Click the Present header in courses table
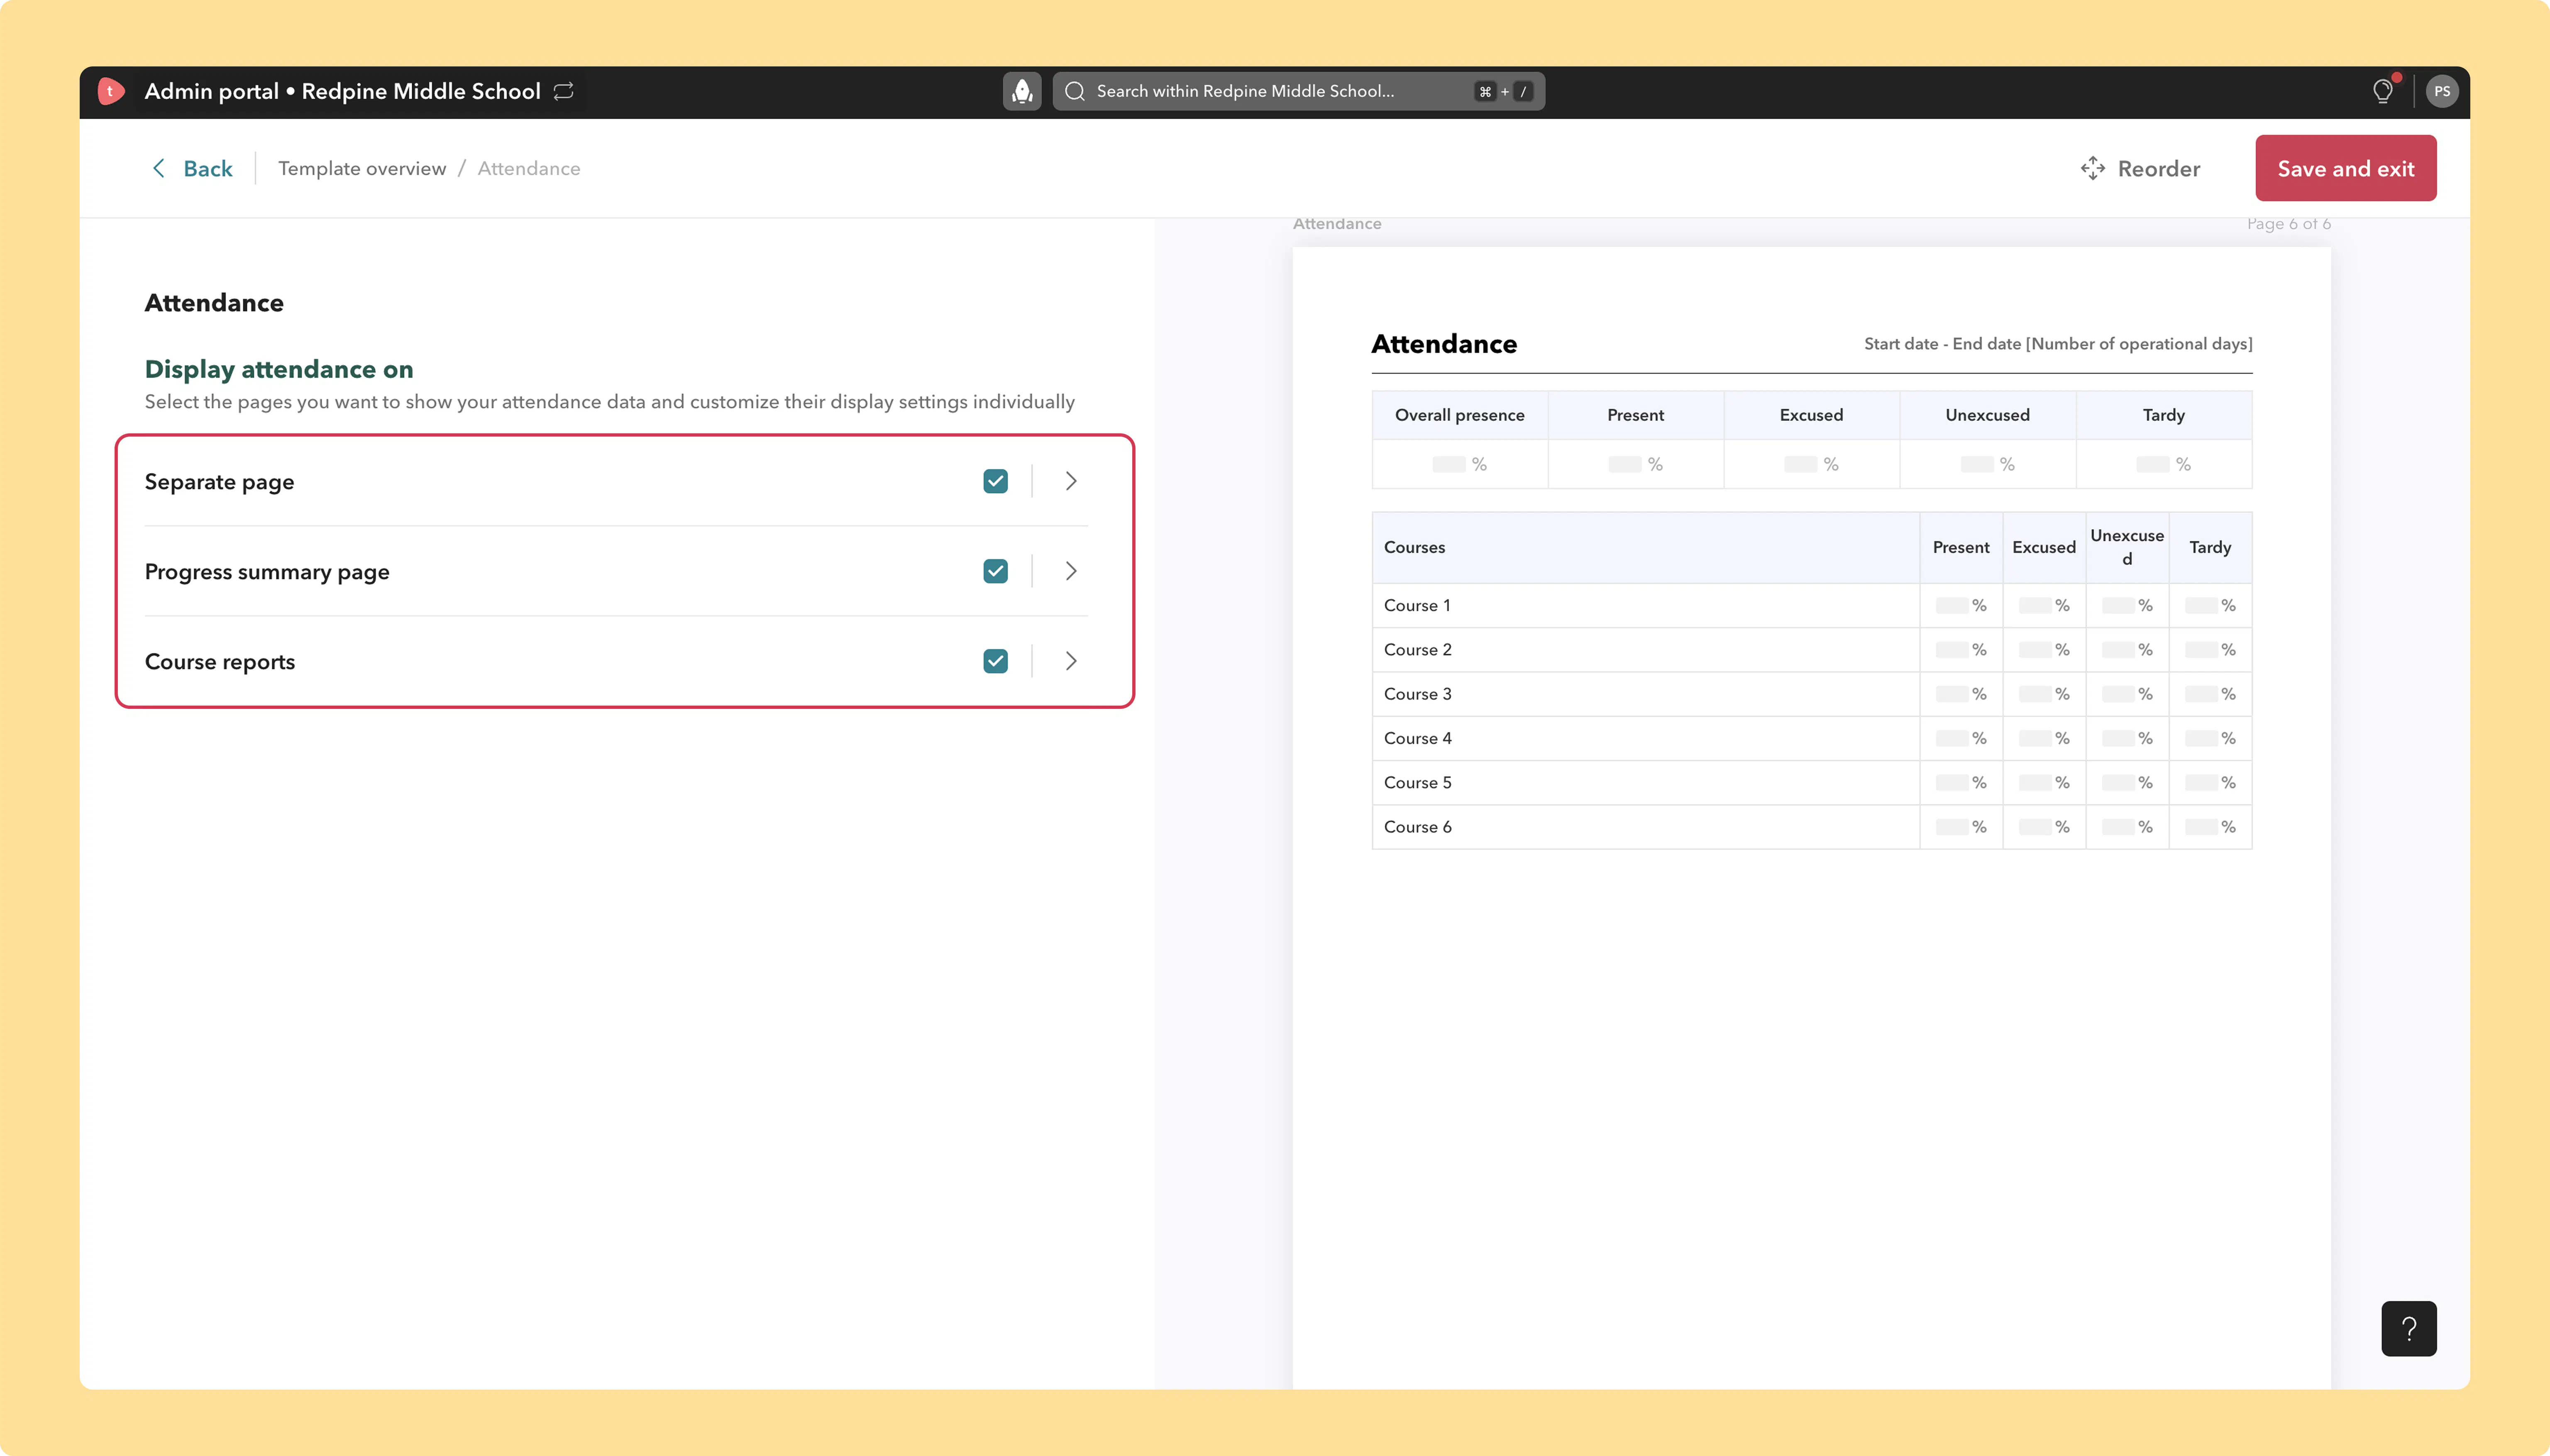 pyautogui.click(x=1961, y=547)
